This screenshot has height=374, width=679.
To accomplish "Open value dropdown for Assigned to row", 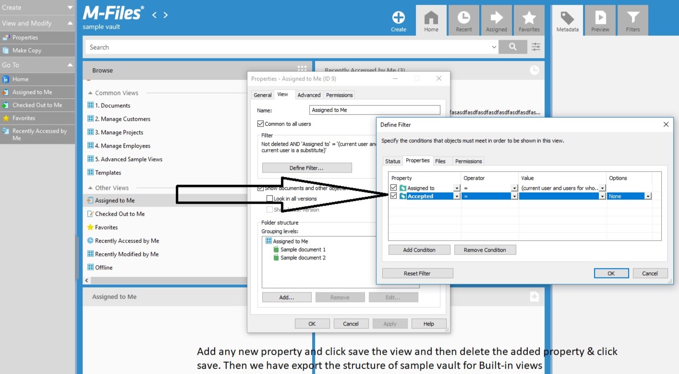I will click(602, 188).
